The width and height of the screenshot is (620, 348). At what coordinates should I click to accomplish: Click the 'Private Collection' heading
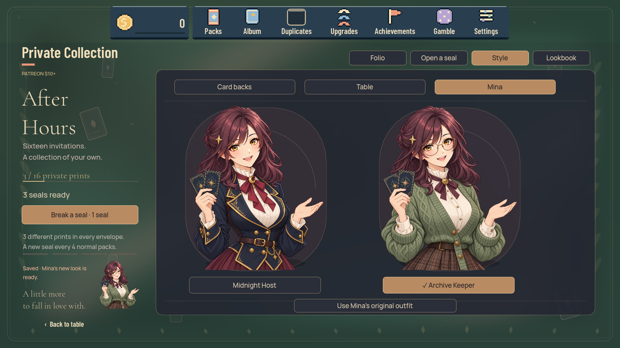click(70, 53)
